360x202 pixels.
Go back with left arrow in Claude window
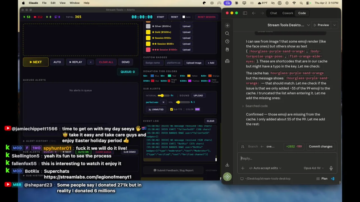254,13
